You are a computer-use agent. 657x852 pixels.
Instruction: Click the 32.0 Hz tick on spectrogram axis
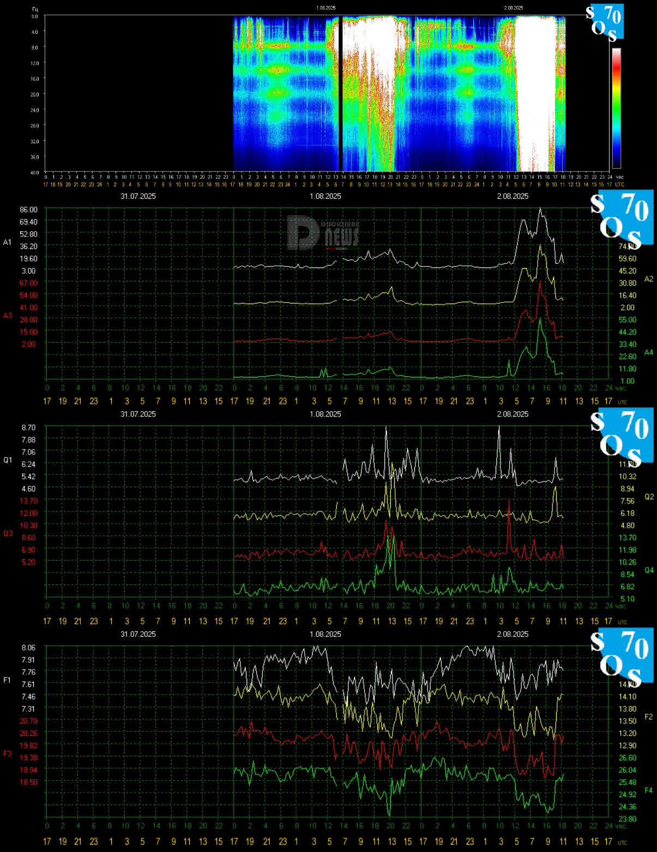click(34, 141)
